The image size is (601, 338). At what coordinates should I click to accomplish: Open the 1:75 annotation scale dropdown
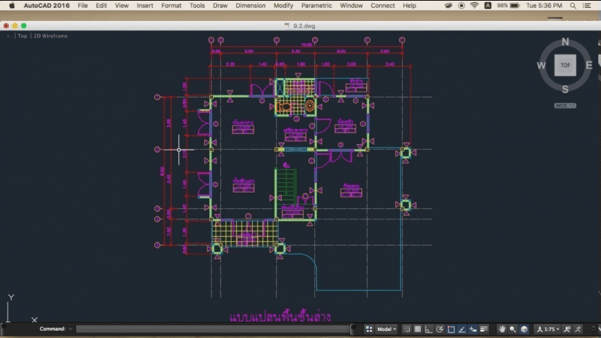pos(548,330)
